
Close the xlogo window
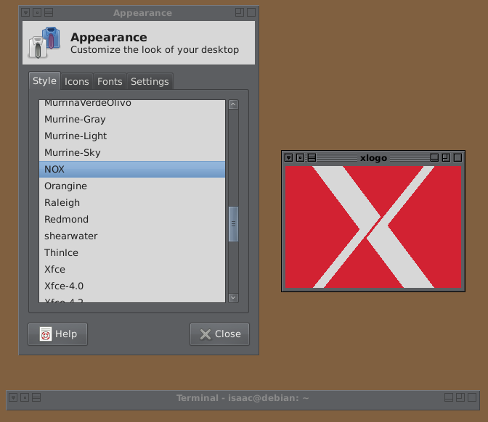tap(457, 158)
